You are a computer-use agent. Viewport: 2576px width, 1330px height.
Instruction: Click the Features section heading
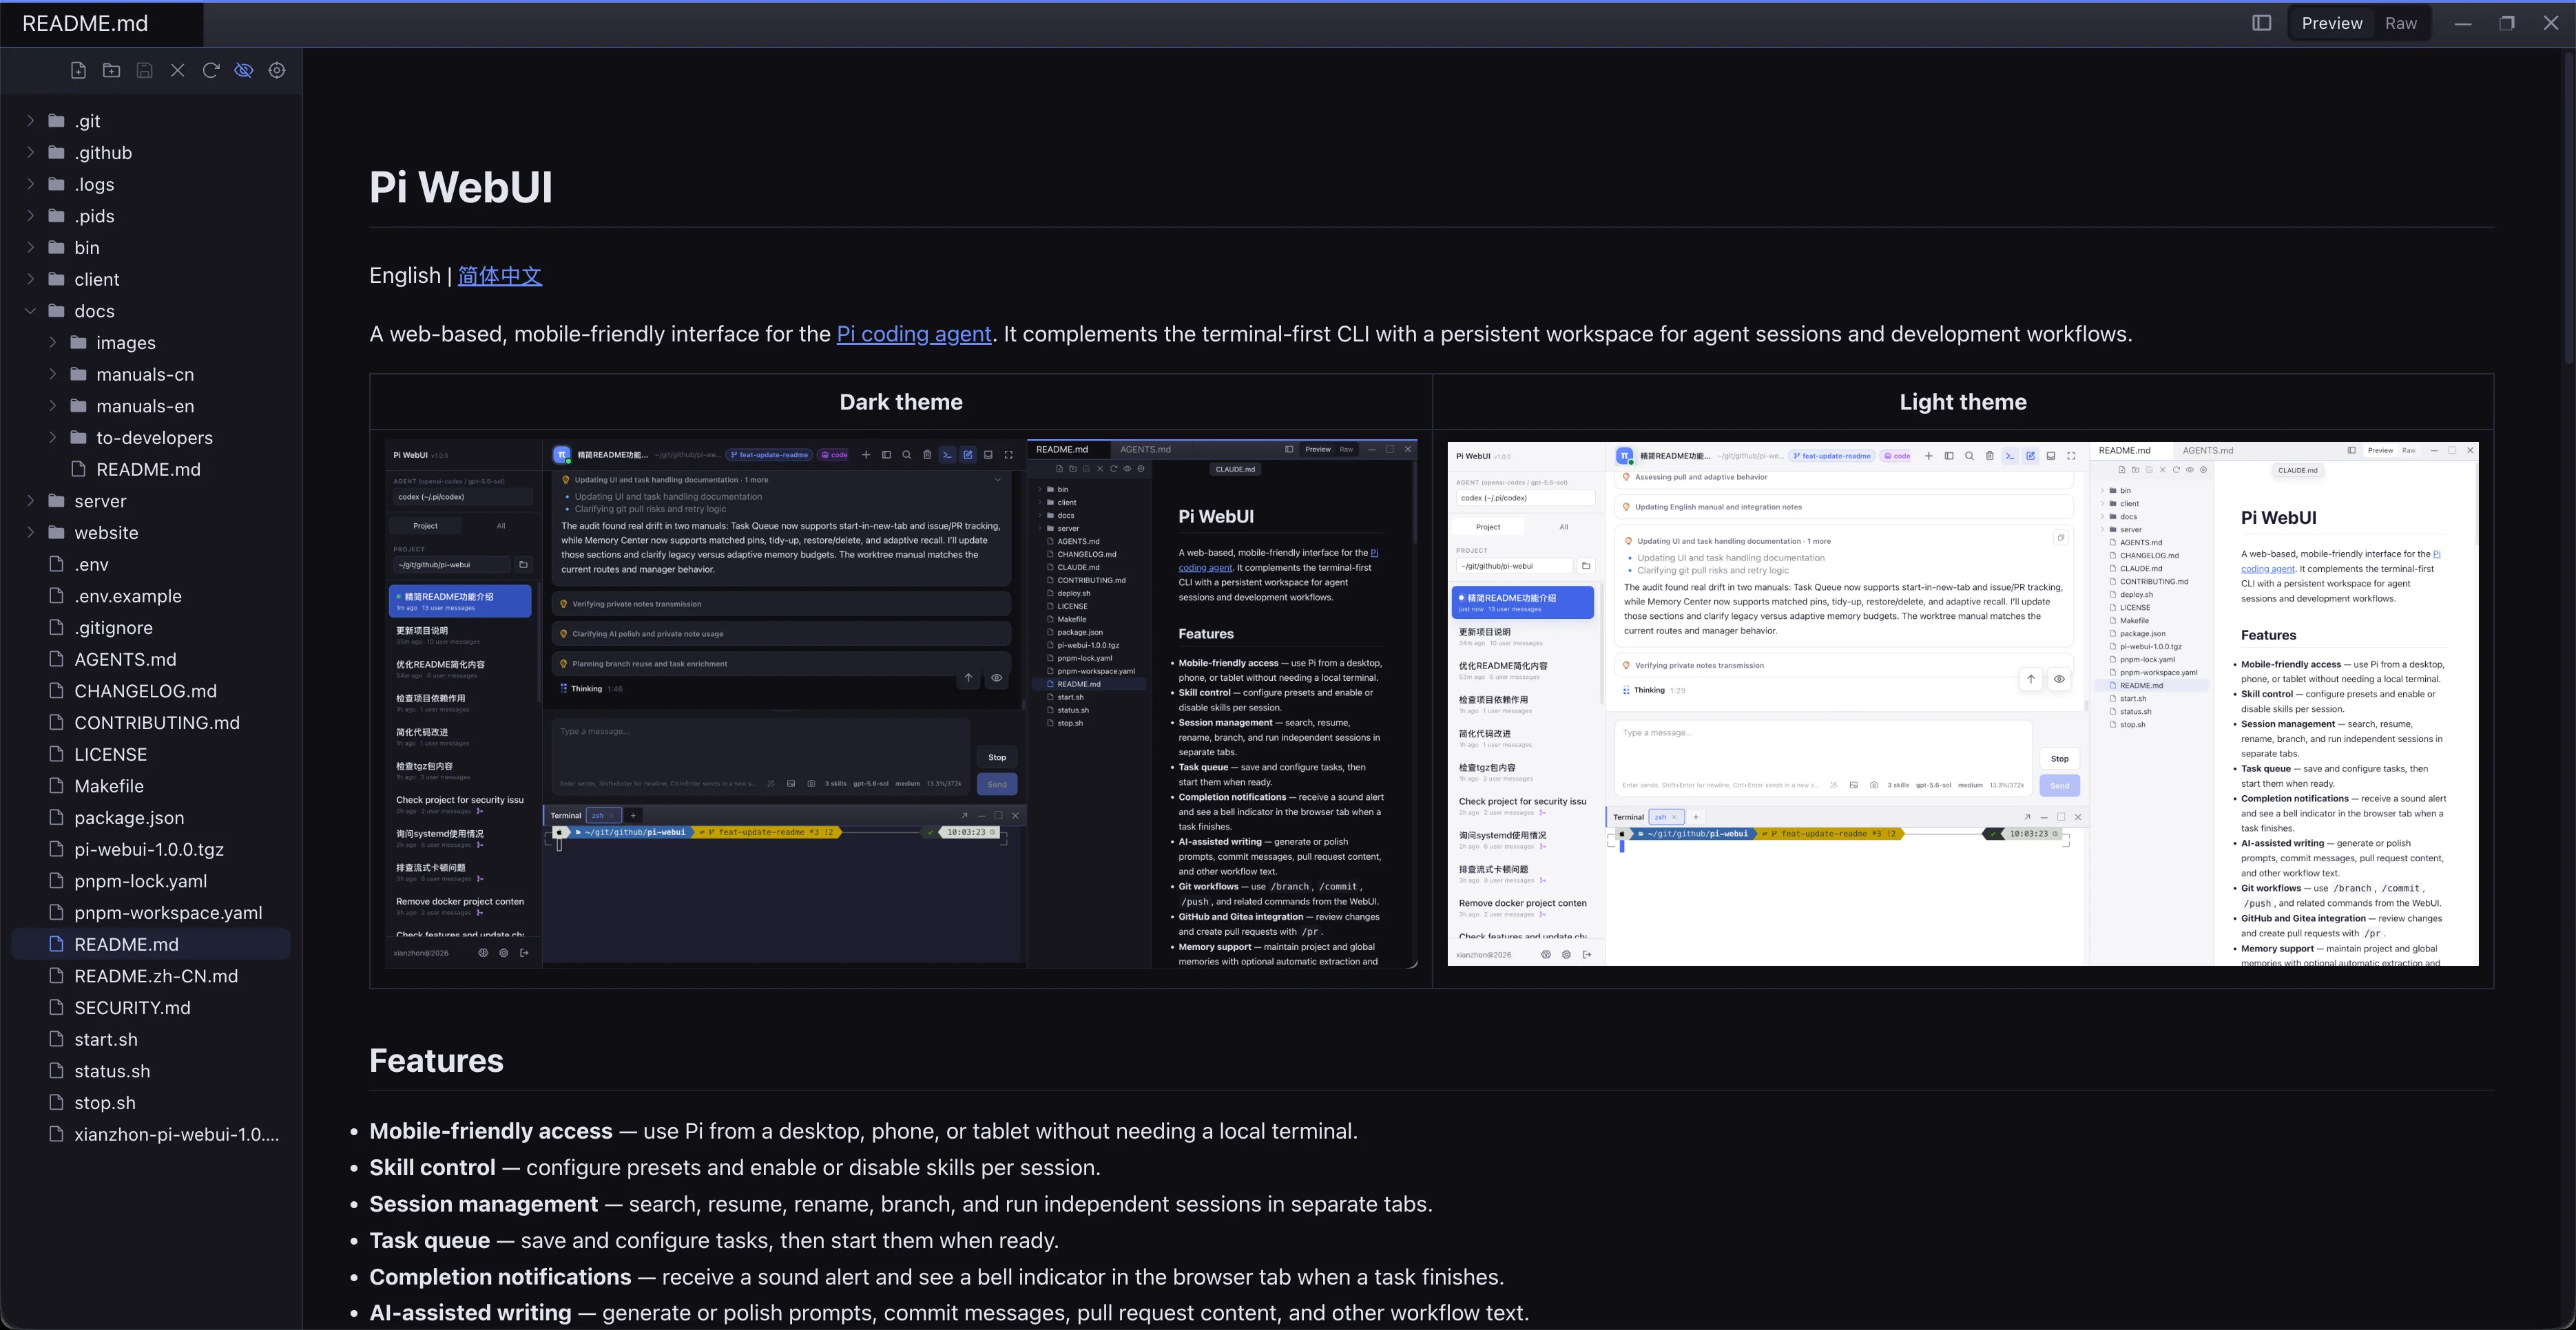click(436, 1060)
